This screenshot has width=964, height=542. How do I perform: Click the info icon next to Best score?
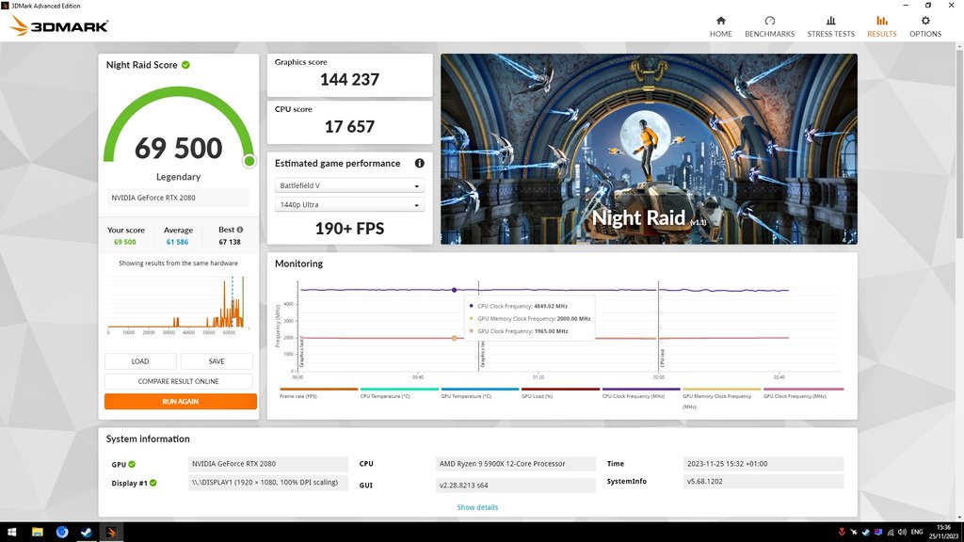click(240, 230)
